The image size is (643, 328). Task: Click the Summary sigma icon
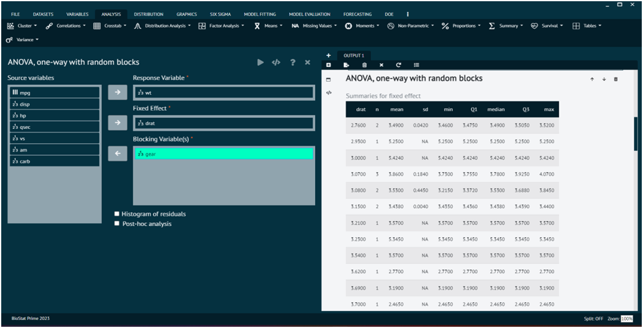(492, 26)
